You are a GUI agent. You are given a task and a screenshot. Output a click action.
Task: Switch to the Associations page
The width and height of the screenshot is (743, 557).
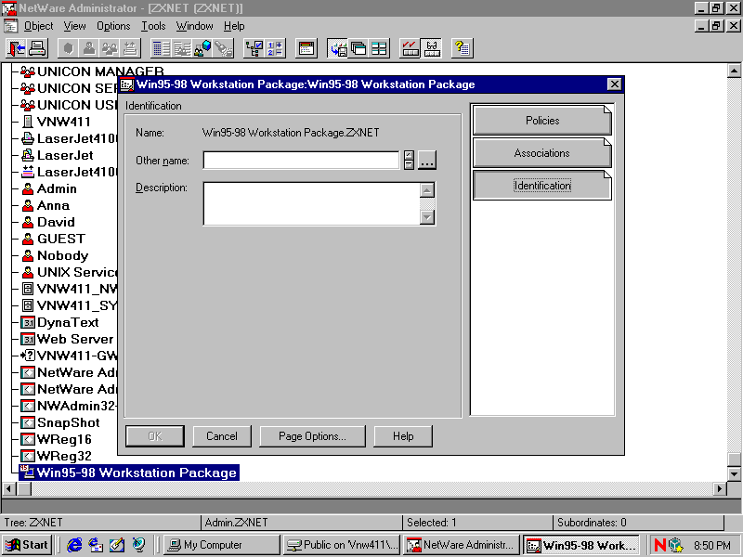pyautogui.click(x=542, y=153)
